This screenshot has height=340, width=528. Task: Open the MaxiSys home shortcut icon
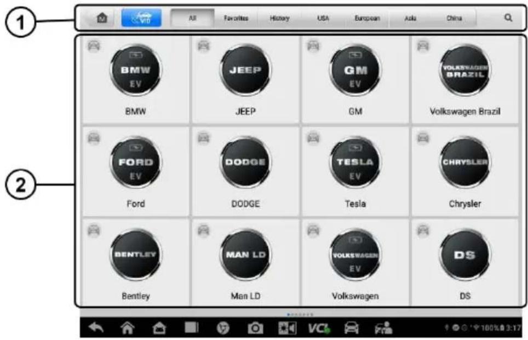pyautogui.click(x=159, y=328)
